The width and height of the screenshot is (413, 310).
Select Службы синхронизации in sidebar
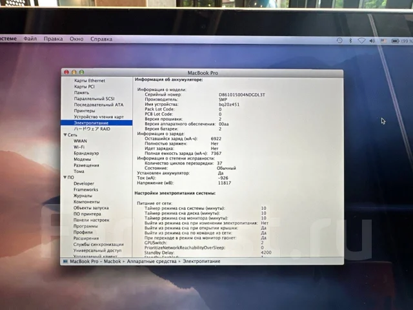[99, 244]
